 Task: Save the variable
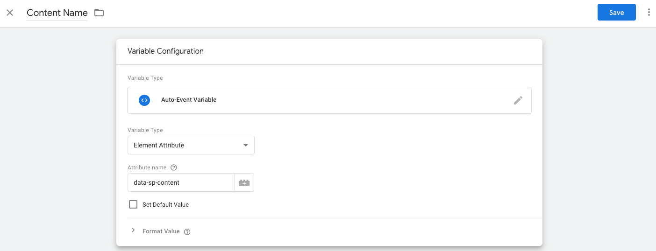tap(616, 13)
